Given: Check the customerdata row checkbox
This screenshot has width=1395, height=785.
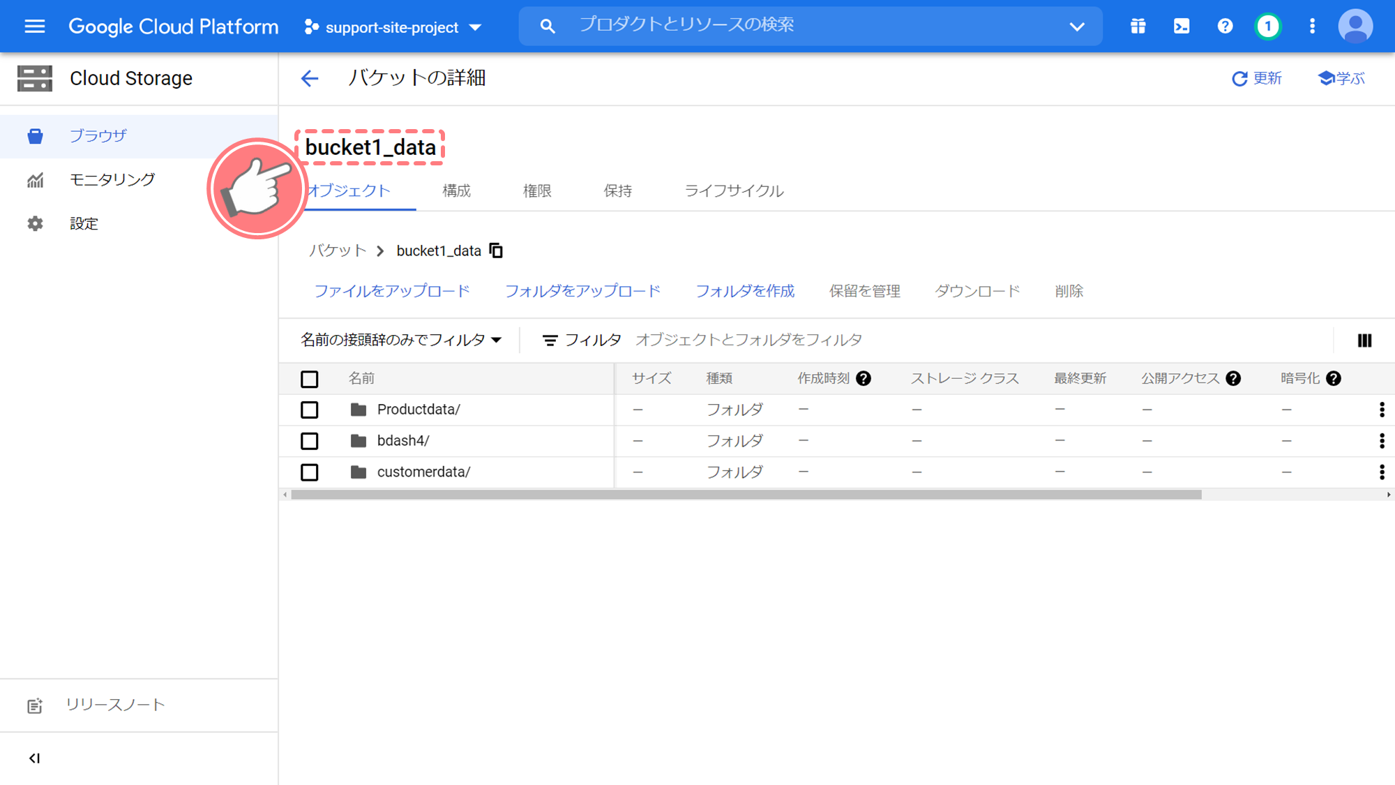Looking at the screenshot, I should click(x=310, y=472).
